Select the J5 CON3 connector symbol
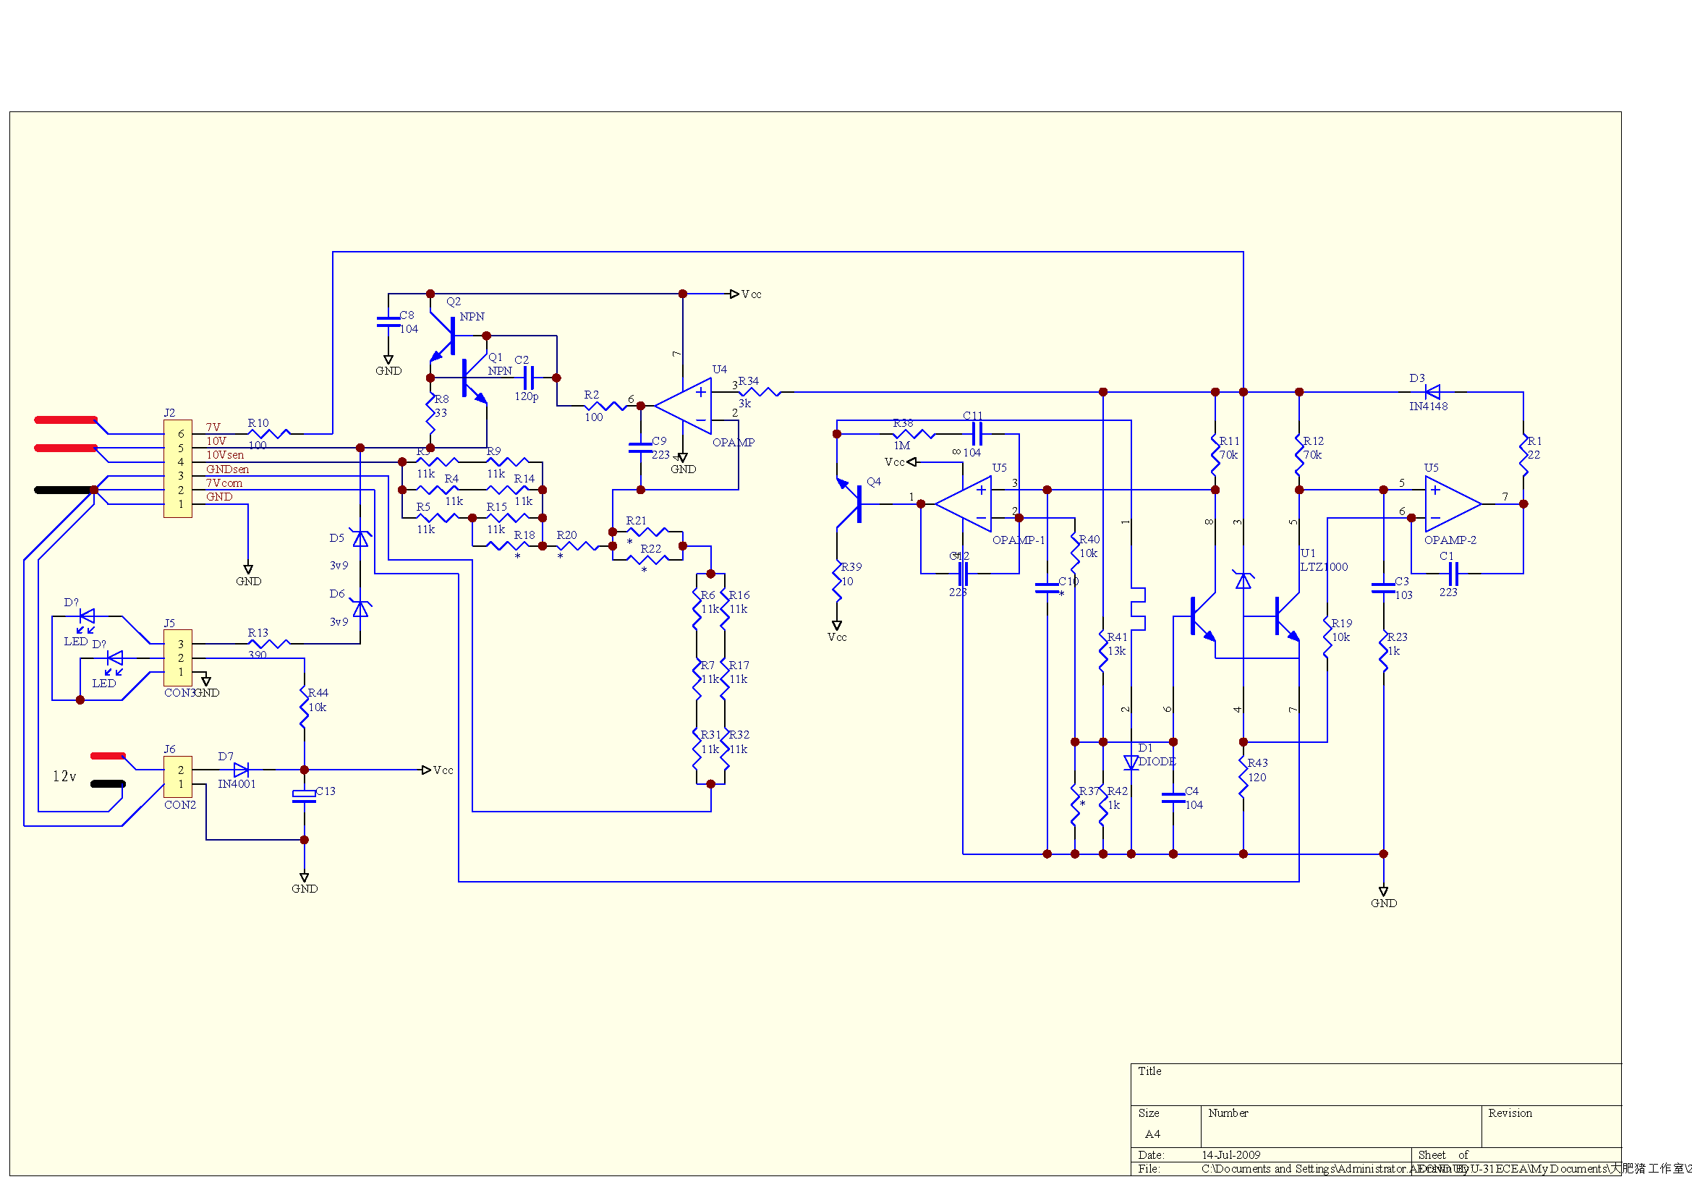 pos(178,658)
